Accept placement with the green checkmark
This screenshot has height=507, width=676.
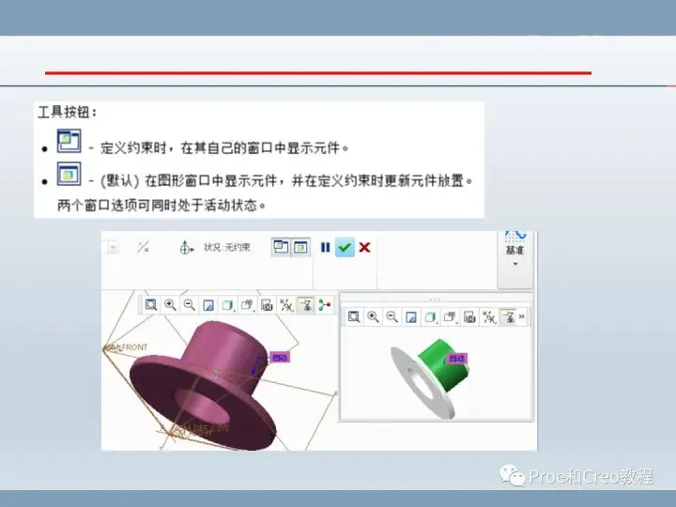pyautogui.click(x=345, y=248)
